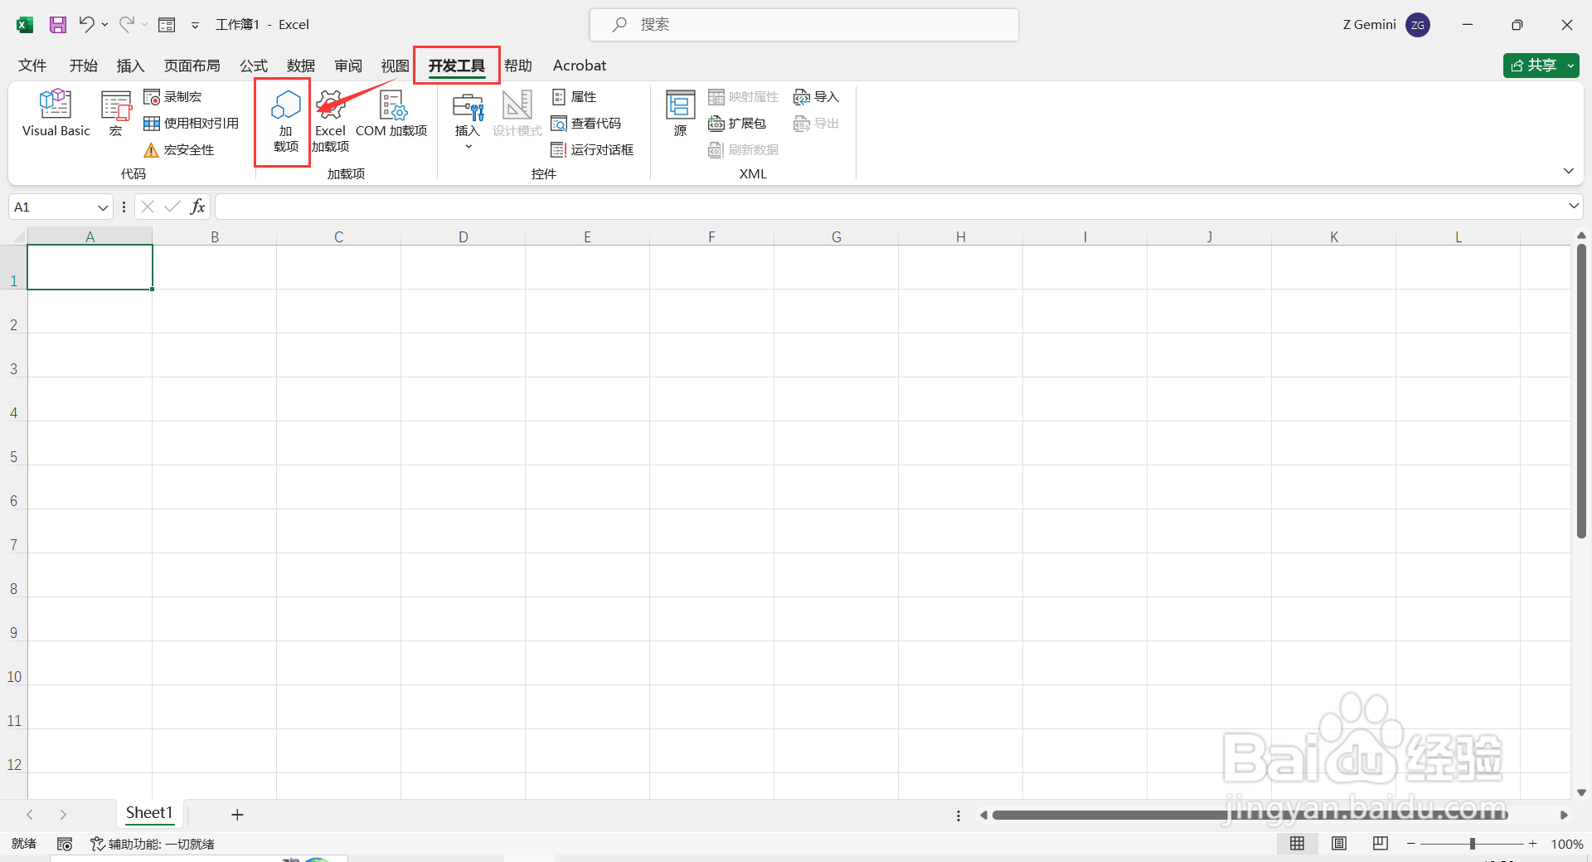Open Excel Add-ins (Excel 加载项)
This screenshot has height=862, width=1592.
330,121
